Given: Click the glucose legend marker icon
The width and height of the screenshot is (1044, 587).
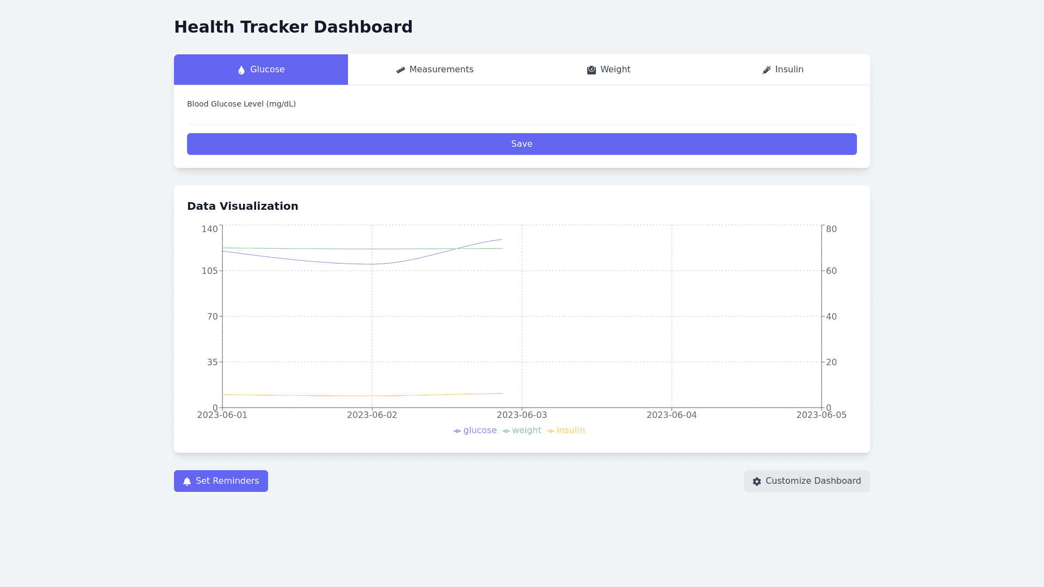Looking at the screenshot, I should pos(457,431).
